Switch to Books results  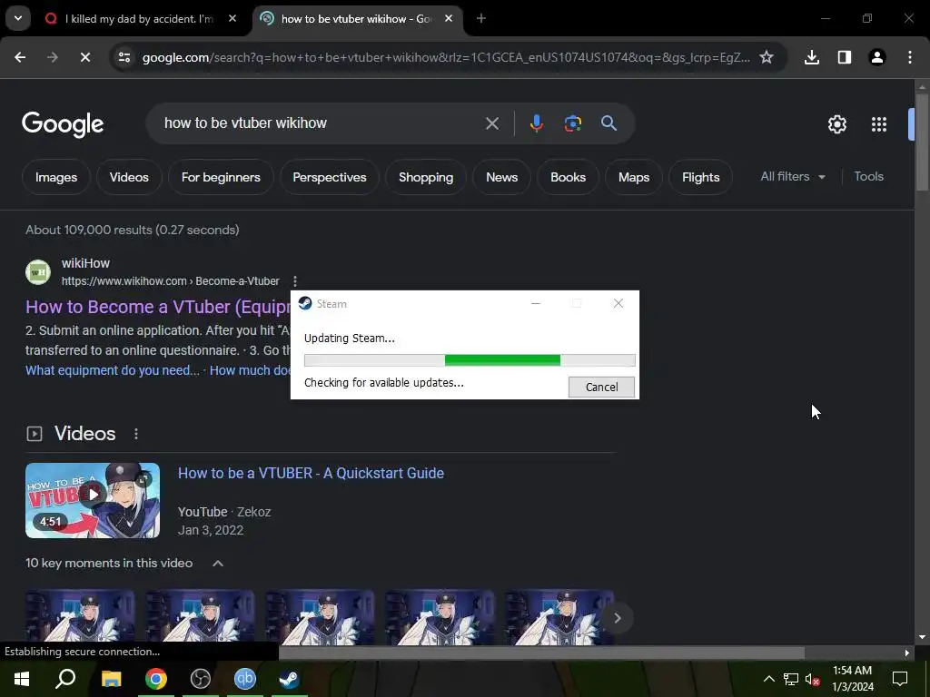click(568, 177)
